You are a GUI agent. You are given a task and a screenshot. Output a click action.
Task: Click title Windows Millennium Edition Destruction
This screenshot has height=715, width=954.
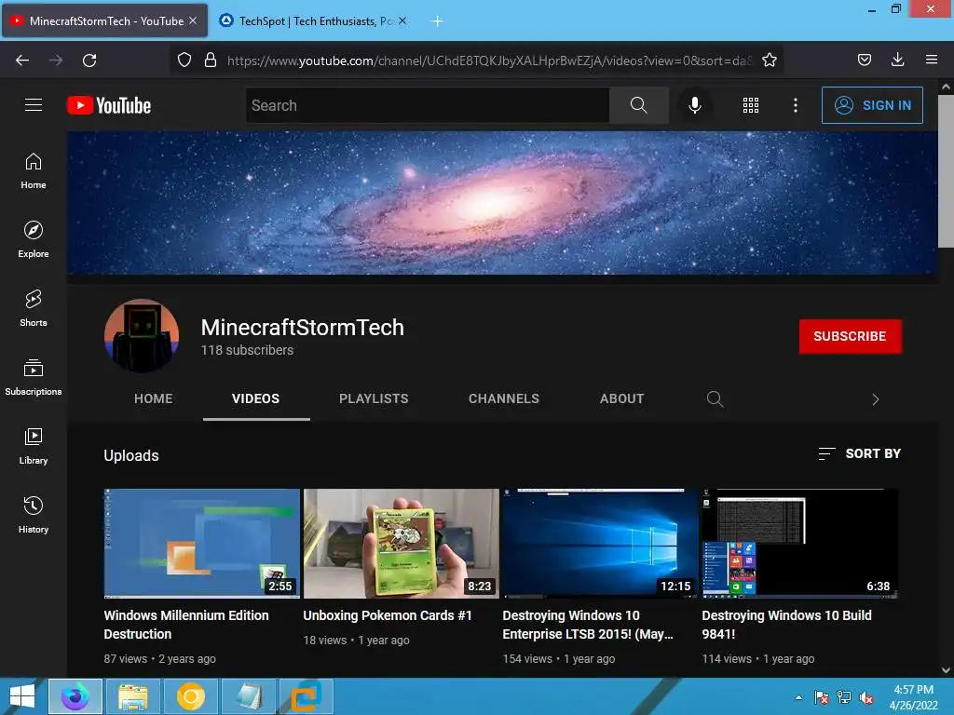tap(186, 625)
